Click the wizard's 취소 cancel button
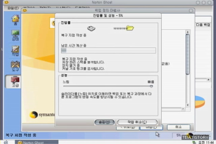This screenshot has height=144, width=216. 179,127
